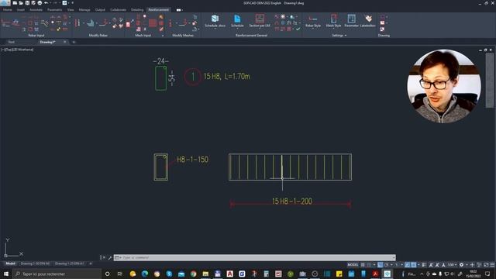
Task: Click the large red mesh square in Mesh Input
Action: tap(153, 23)
